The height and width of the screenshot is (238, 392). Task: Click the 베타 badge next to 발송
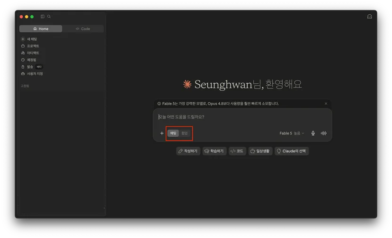coord(39,67)
